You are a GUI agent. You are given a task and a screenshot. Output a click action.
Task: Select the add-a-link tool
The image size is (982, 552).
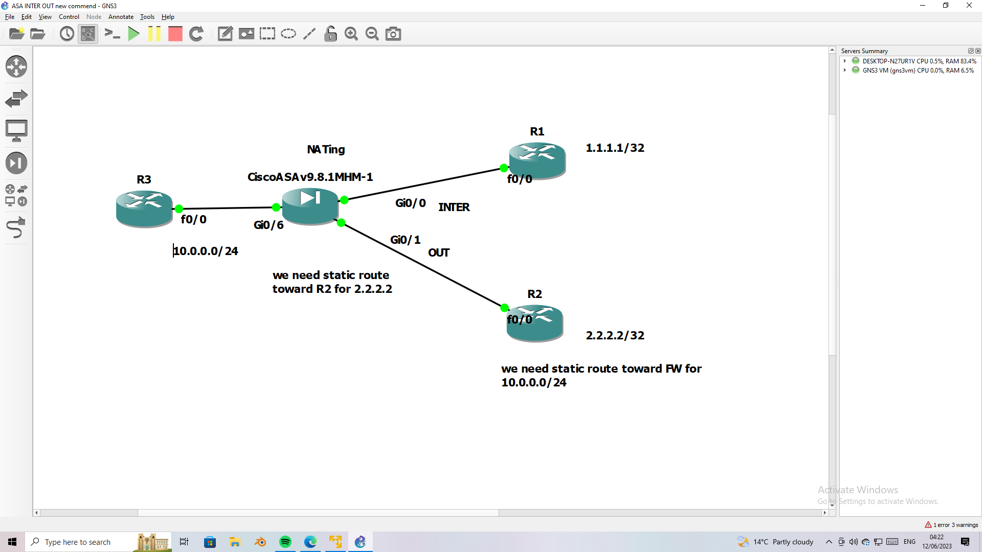pos(16,228)
